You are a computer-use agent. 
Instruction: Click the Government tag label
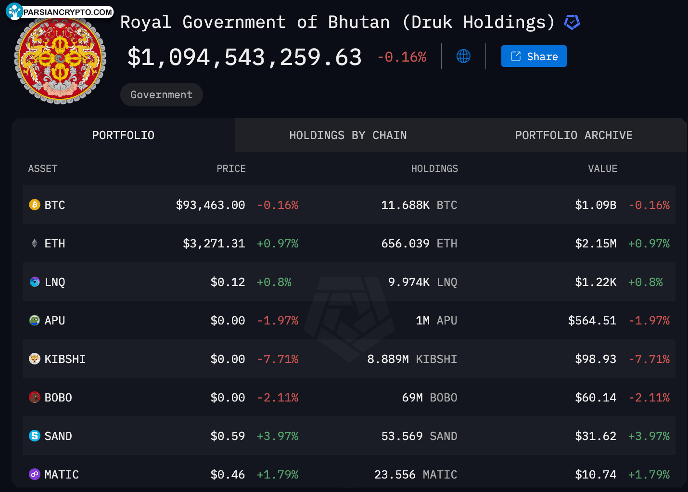[162, 94]
